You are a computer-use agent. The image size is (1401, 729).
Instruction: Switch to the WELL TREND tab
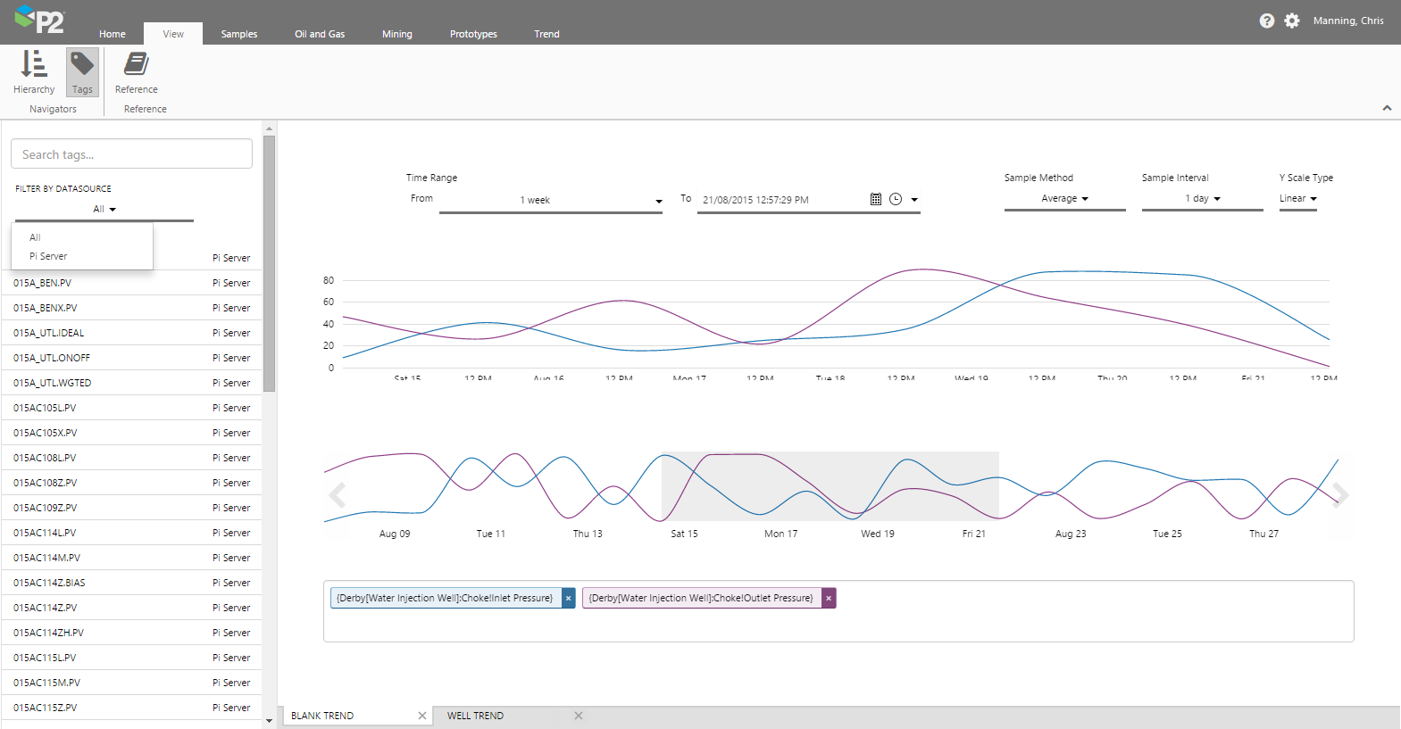(x=475, y=716)
